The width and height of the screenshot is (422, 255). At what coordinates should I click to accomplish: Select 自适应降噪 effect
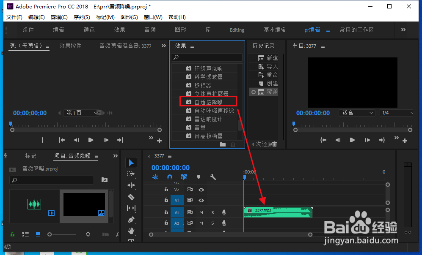[x=208, y=102]
